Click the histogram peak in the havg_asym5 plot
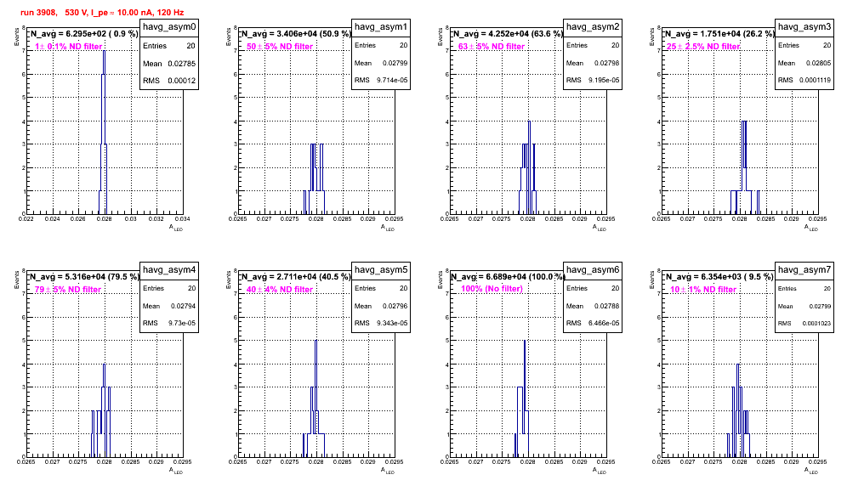This screenshot has width=847, height=486. (x=315, y=340)
